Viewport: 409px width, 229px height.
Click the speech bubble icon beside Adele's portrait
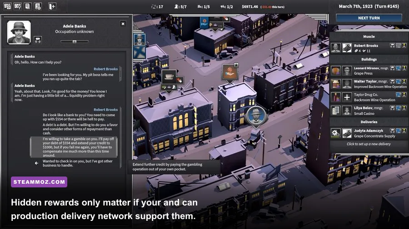point(38,40)
